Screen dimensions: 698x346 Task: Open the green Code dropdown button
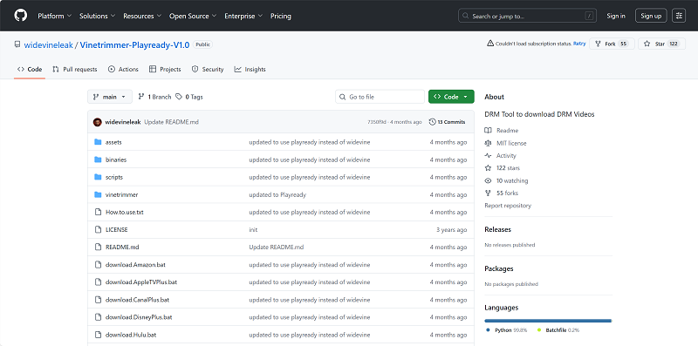point(451,97)
